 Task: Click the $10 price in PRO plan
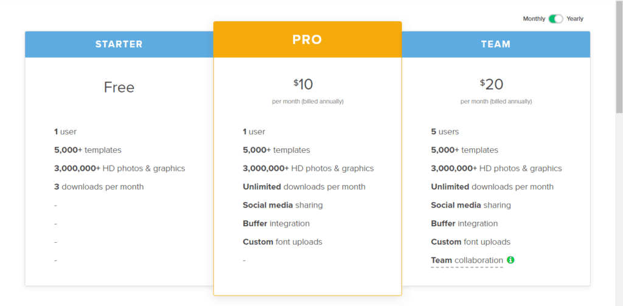click(303, 84)
